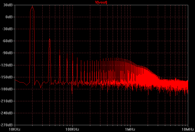Image resolution: width=195 pixels, height=132 pixels.
Task: Click the 10MHz frequency label
Action: click(x=188, y=129)
